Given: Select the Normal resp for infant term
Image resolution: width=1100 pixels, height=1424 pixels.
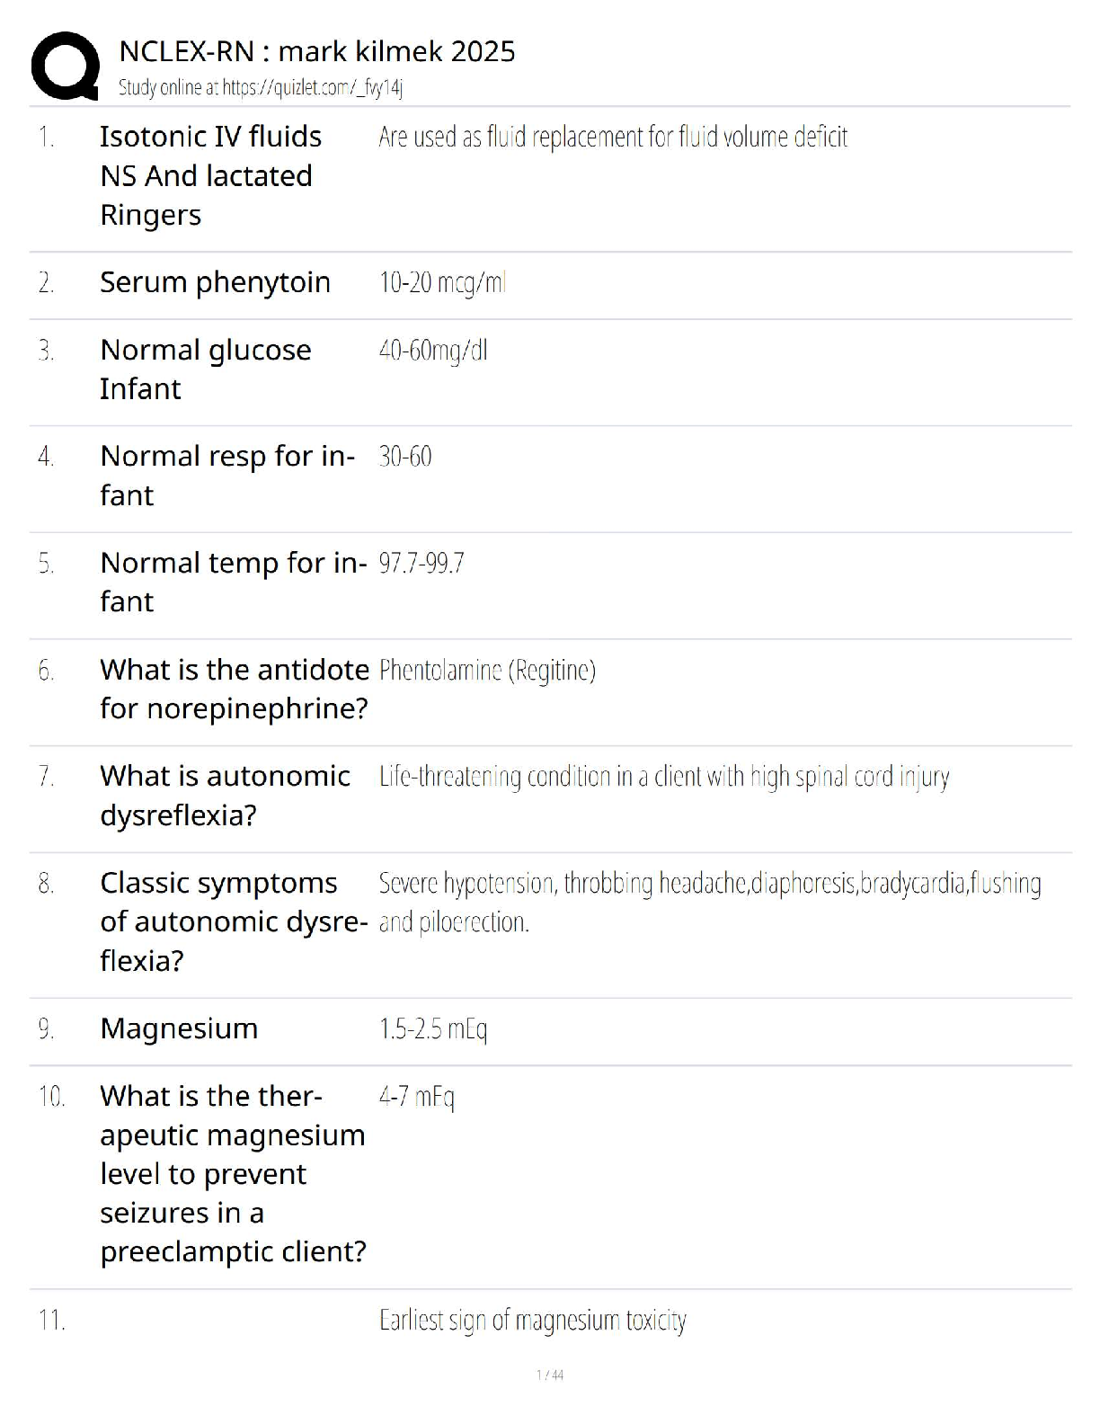Looking at the screenshot, I should tap(226, 476).
